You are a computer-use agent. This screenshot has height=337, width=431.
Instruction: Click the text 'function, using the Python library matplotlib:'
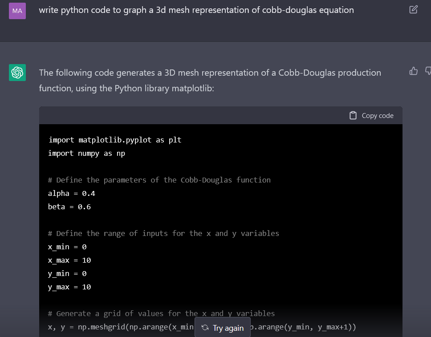(126, 88)
